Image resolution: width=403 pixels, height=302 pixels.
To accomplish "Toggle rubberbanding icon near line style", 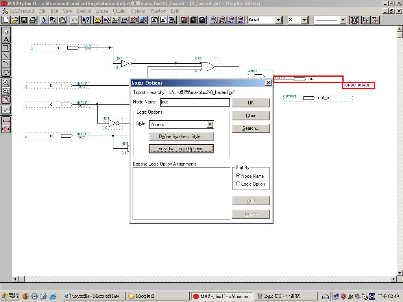I will click(x=354, y=20).
